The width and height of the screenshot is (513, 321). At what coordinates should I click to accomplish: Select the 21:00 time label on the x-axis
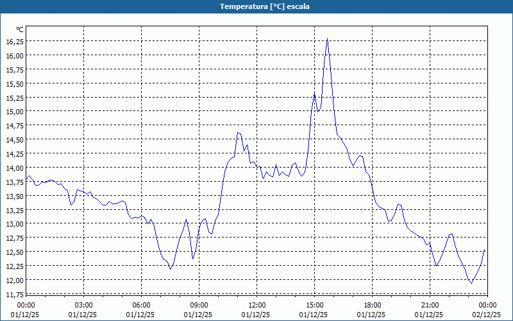click(430, 304)
